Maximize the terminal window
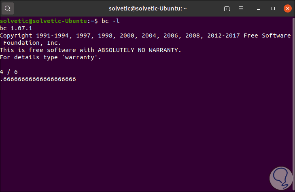Screen dimensions: 295x192 pyautogui.click(x=273, y=8)
